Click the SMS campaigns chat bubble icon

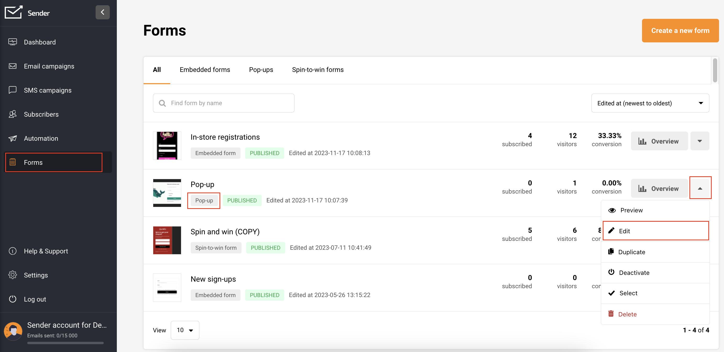(x=13, y=90)
